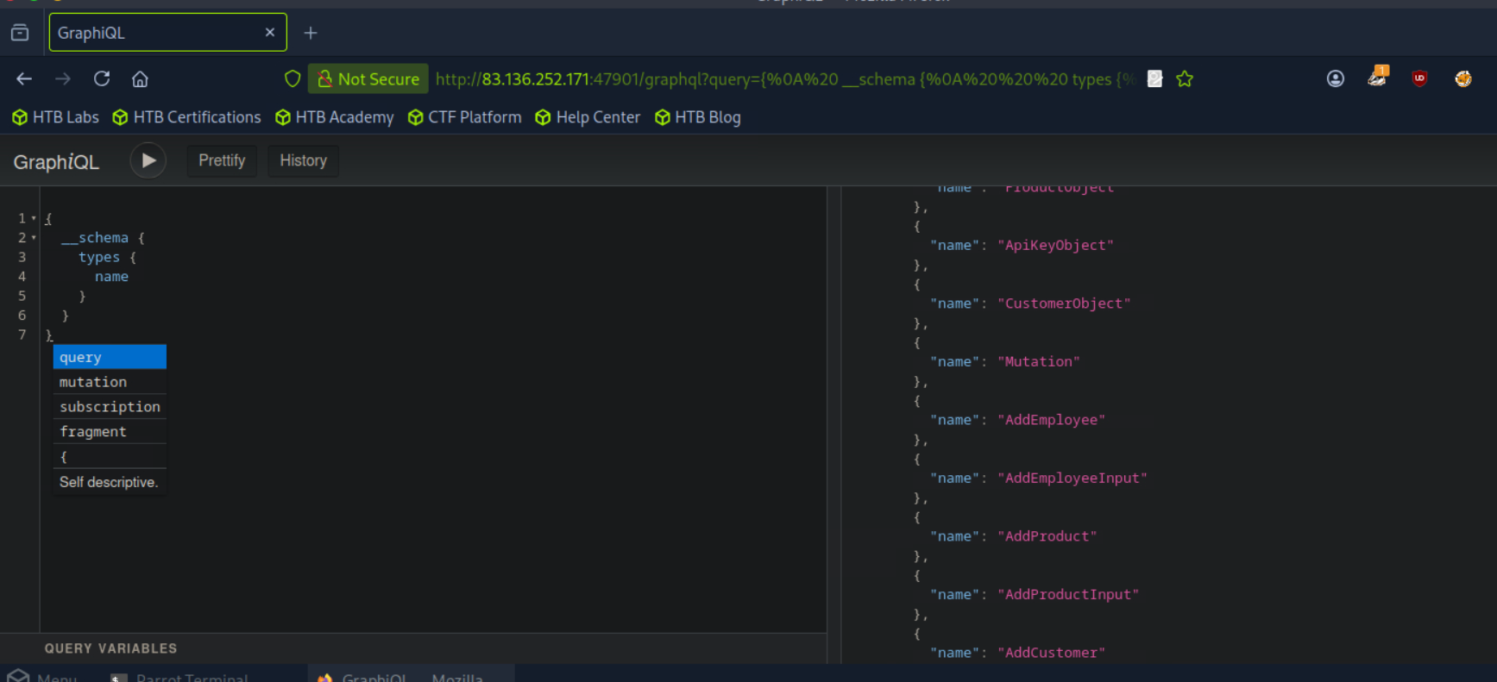
Task: Choose 'subscription' in autocomplete suggestions
Action: coord(110,407)
